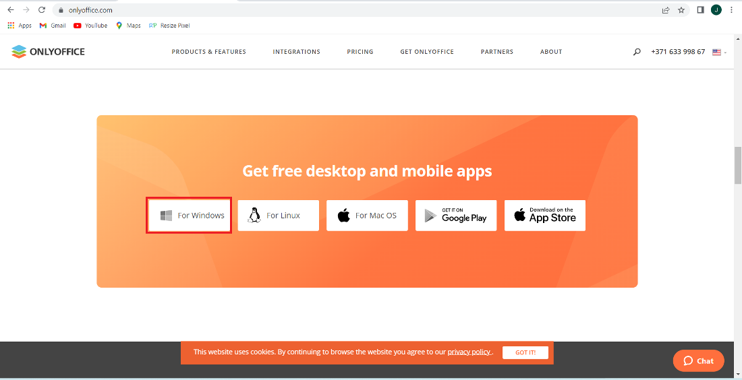This screenshot has height=380, width=742.
Task: Click the ONLYOFFICE logo
Action: coord(48,51)
